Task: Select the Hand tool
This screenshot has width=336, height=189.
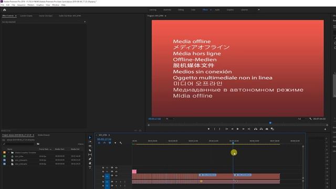Action: click(x=90, y=163)
